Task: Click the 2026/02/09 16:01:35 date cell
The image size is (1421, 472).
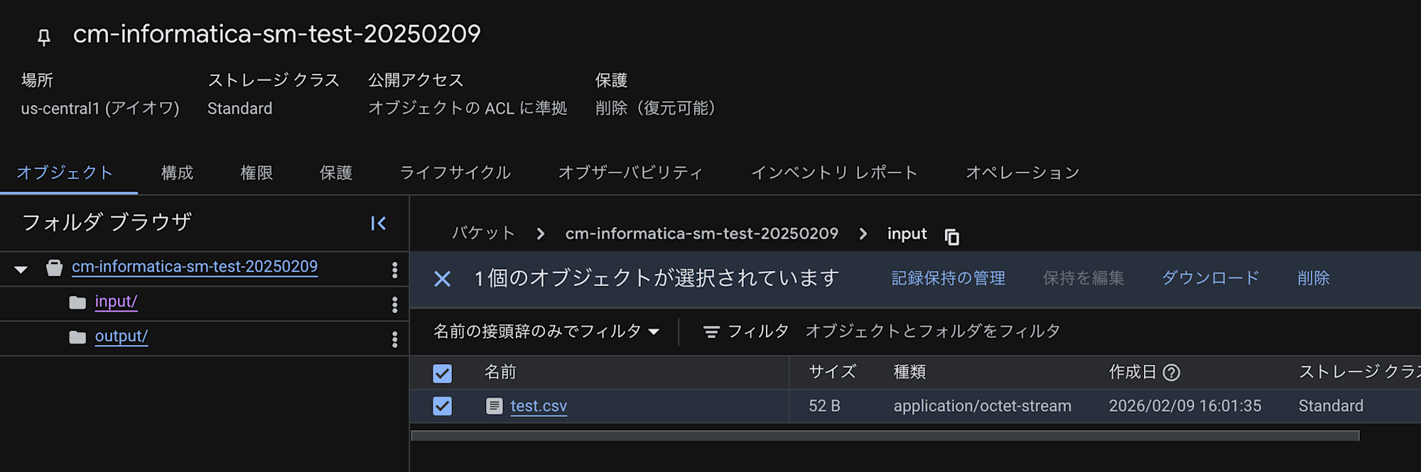Action: click(1185, 406)
